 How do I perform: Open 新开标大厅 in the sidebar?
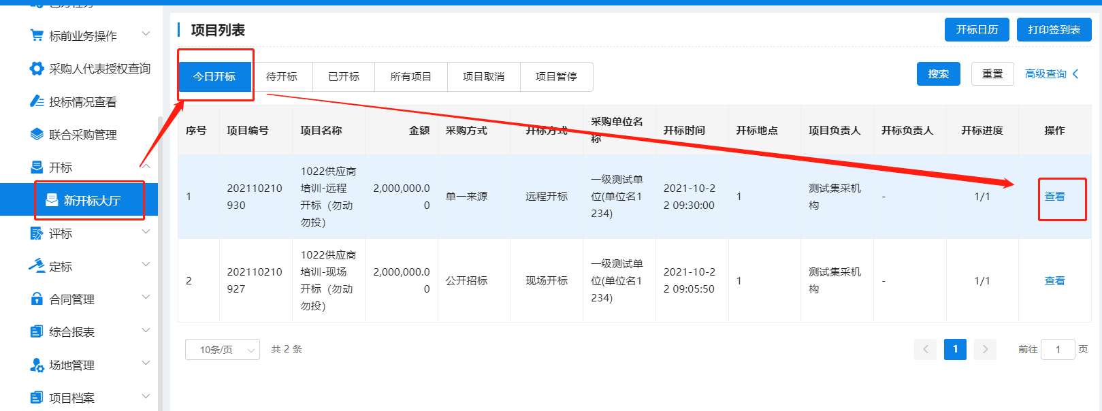[91, 200]
